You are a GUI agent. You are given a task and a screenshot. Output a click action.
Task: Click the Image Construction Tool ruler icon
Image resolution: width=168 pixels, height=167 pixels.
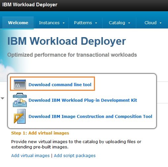tap(20, 116)
